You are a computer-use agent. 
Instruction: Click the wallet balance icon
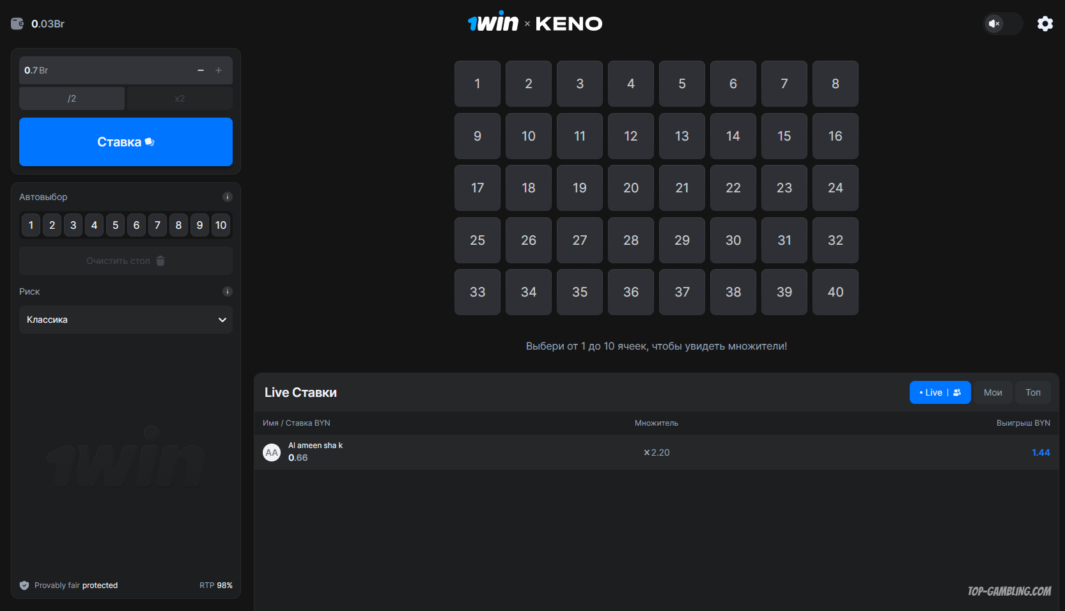17,24
